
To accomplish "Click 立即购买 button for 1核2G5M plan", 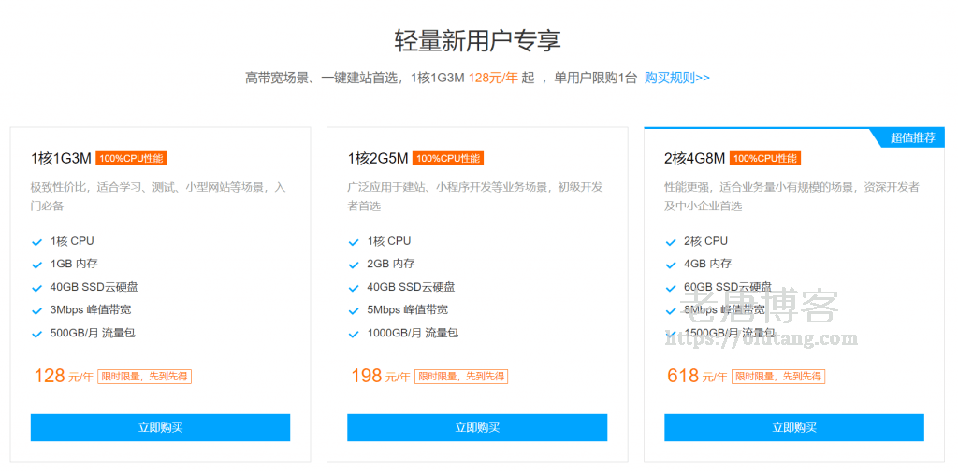I will (x=477, y=427).
